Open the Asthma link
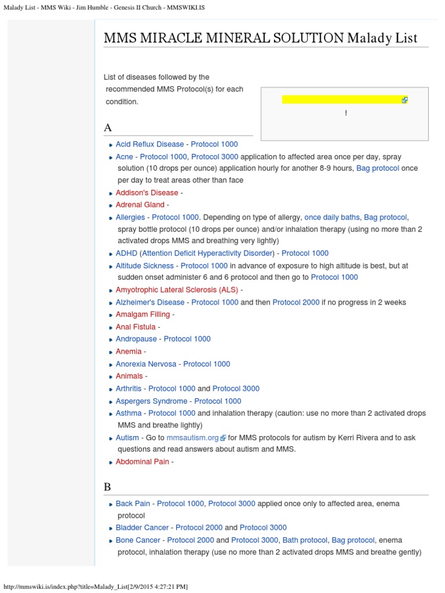Viewport: 445px width, 593px height. (x=129, y=413)
